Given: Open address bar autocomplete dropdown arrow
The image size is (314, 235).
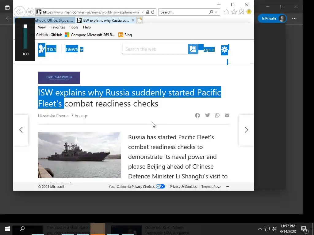Looking at the screenshot, I should point(143,12).
